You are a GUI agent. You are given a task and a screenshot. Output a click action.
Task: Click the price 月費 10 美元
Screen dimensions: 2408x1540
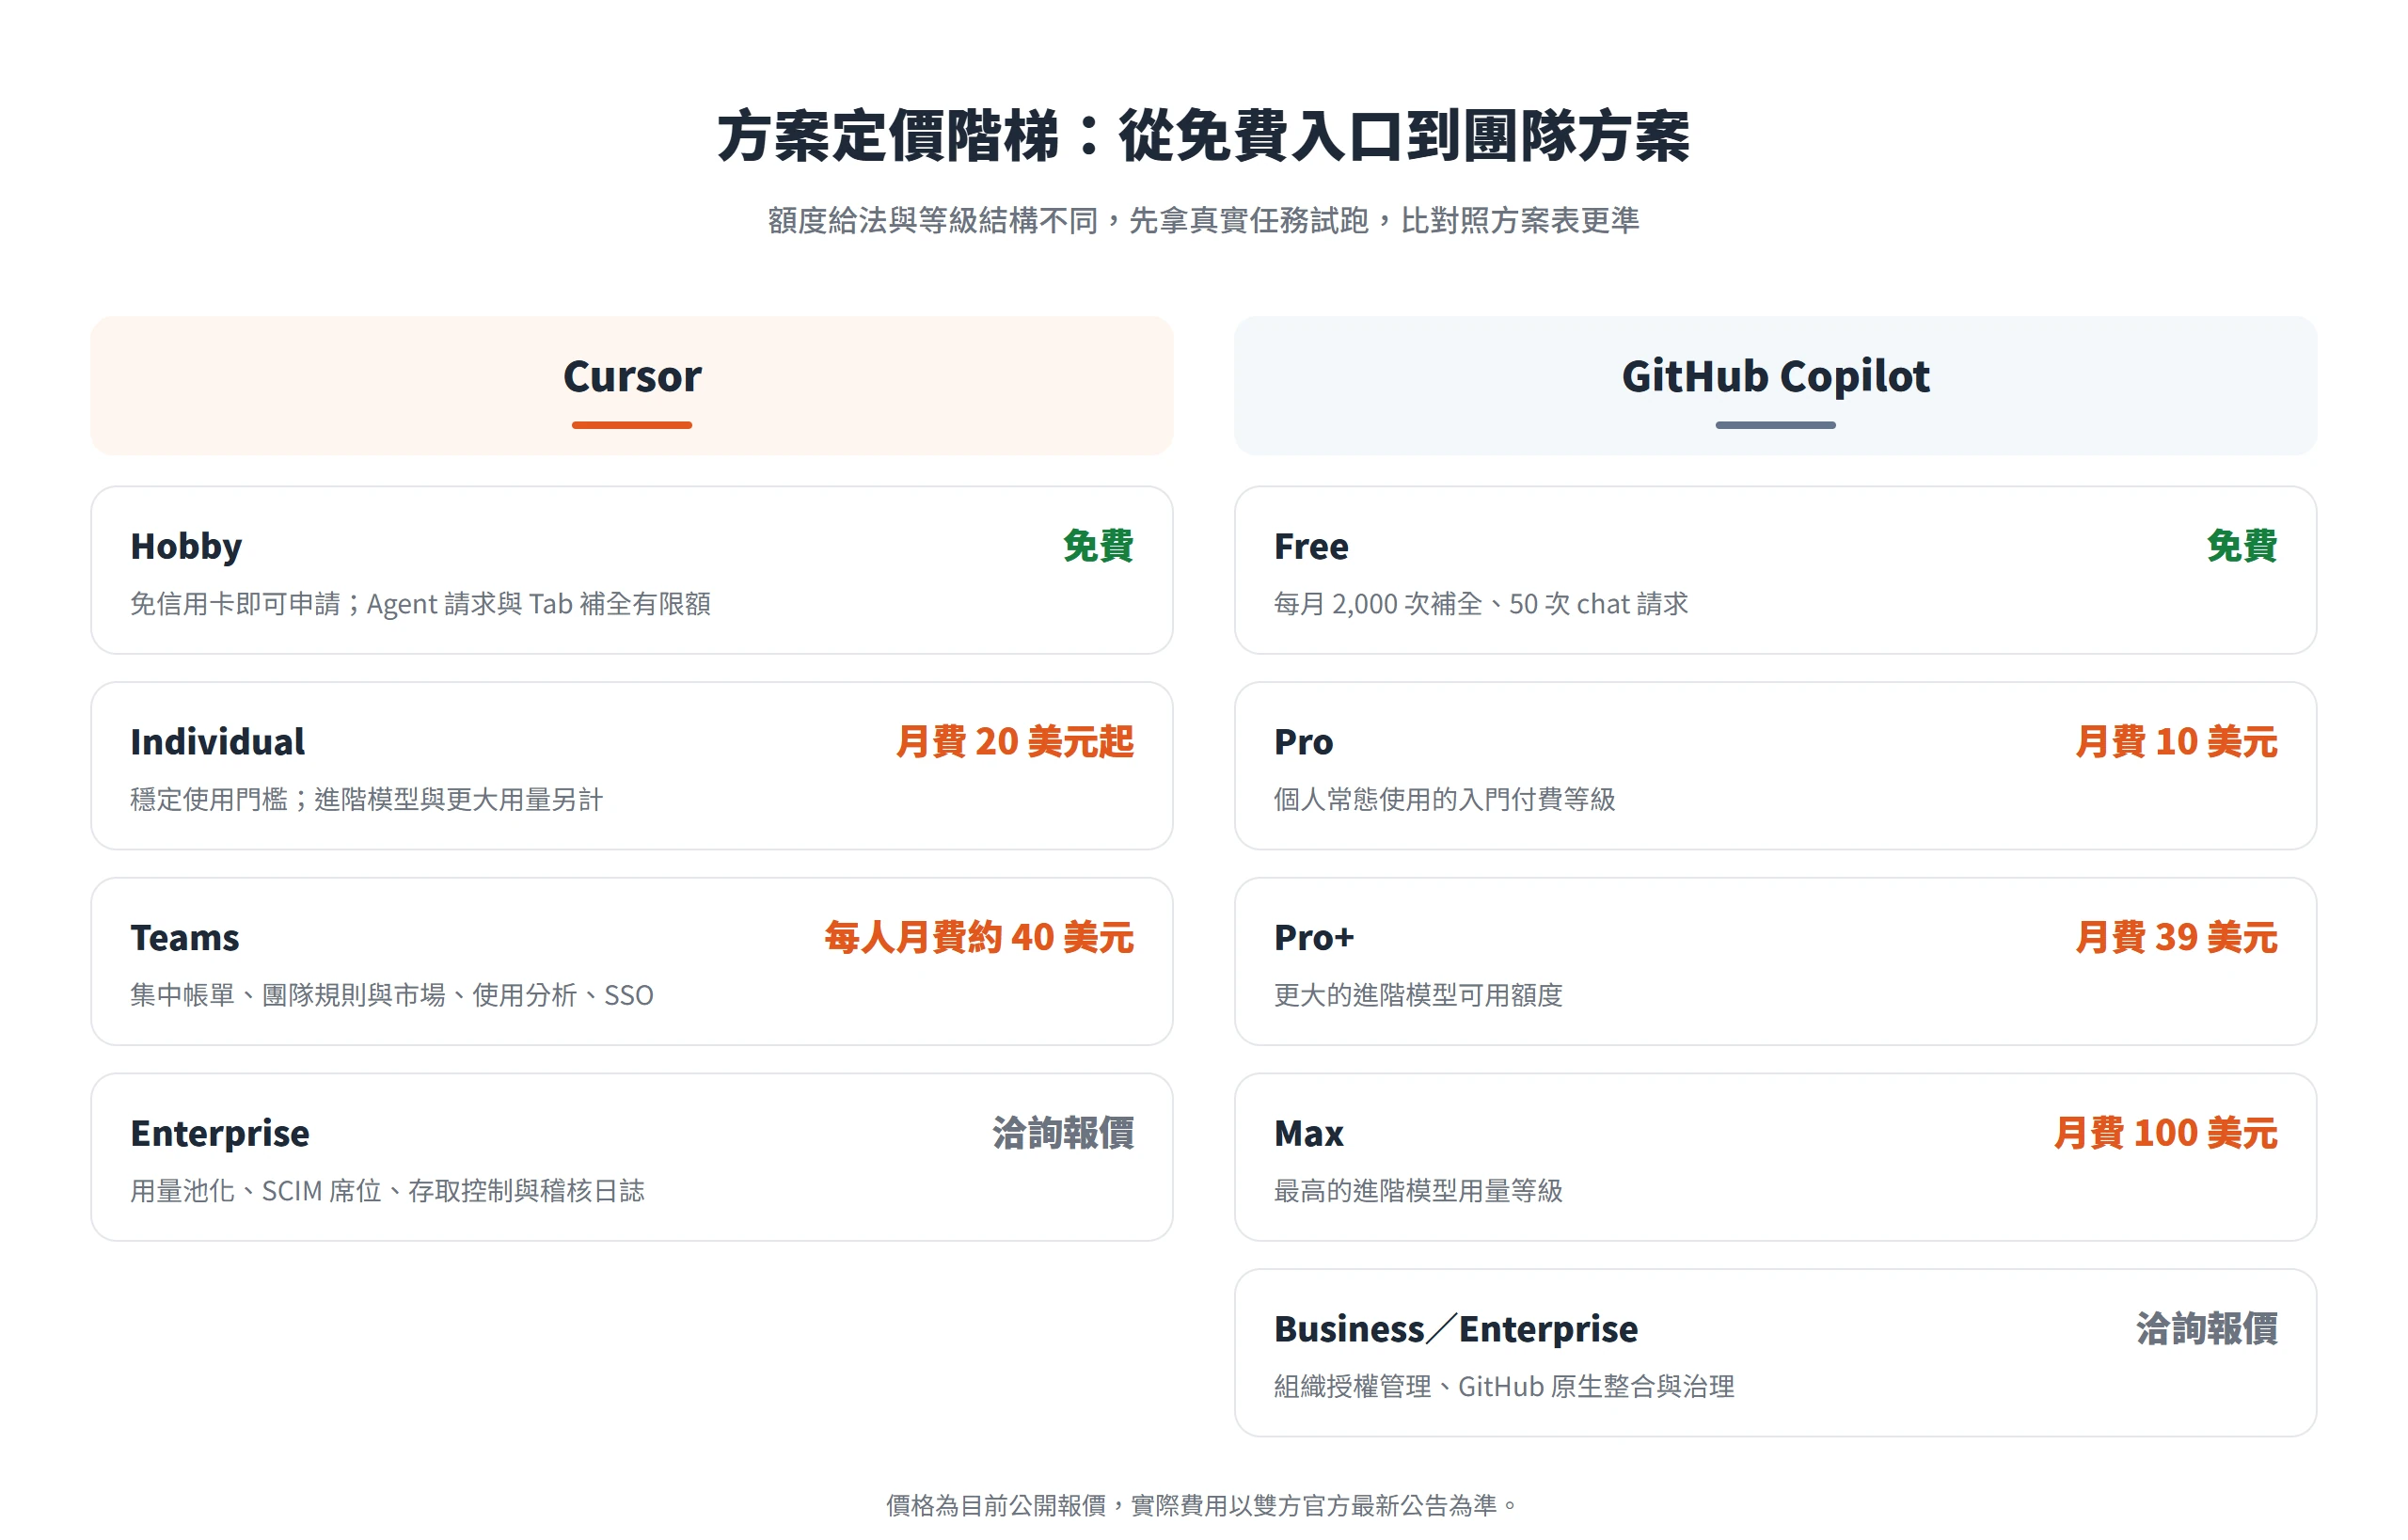pos(2176,742)
